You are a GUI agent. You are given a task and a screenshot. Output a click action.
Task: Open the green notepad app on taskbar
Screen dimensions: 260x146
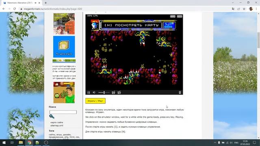click(x=37, y=142)
